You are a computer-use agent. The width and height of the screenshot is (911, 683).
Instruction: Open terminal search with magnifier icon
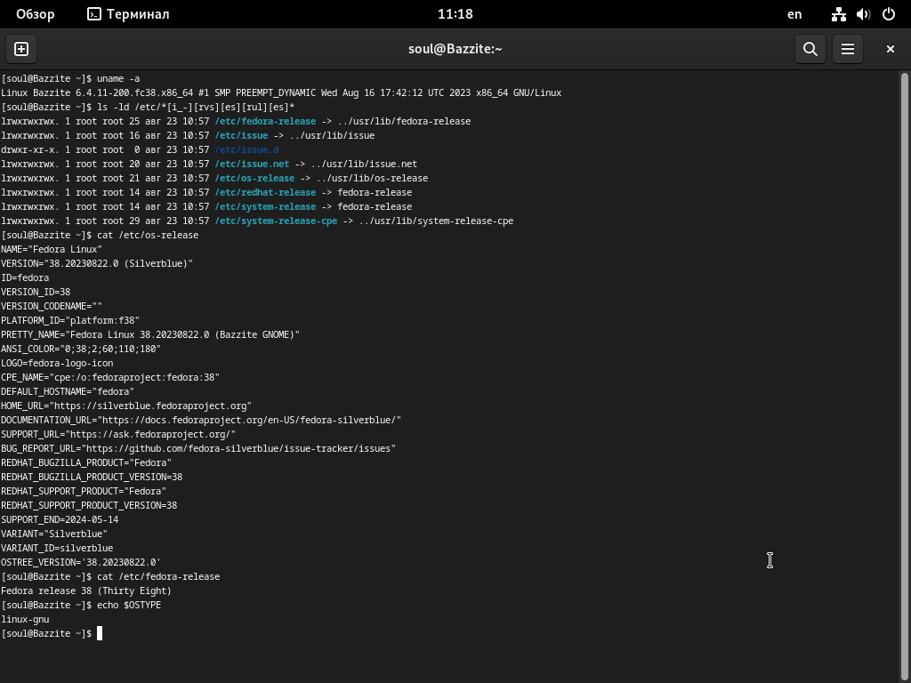pyautogui.click(x=810, y=49)
